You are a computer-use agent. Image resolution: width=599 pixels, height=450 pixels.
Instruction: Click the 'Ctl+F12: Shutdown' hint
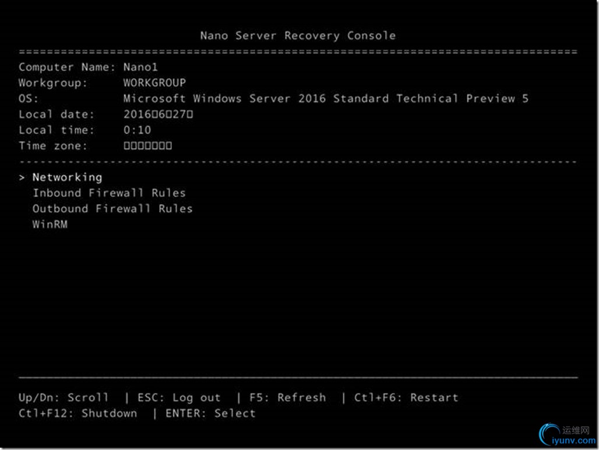[x=78, y=413]
